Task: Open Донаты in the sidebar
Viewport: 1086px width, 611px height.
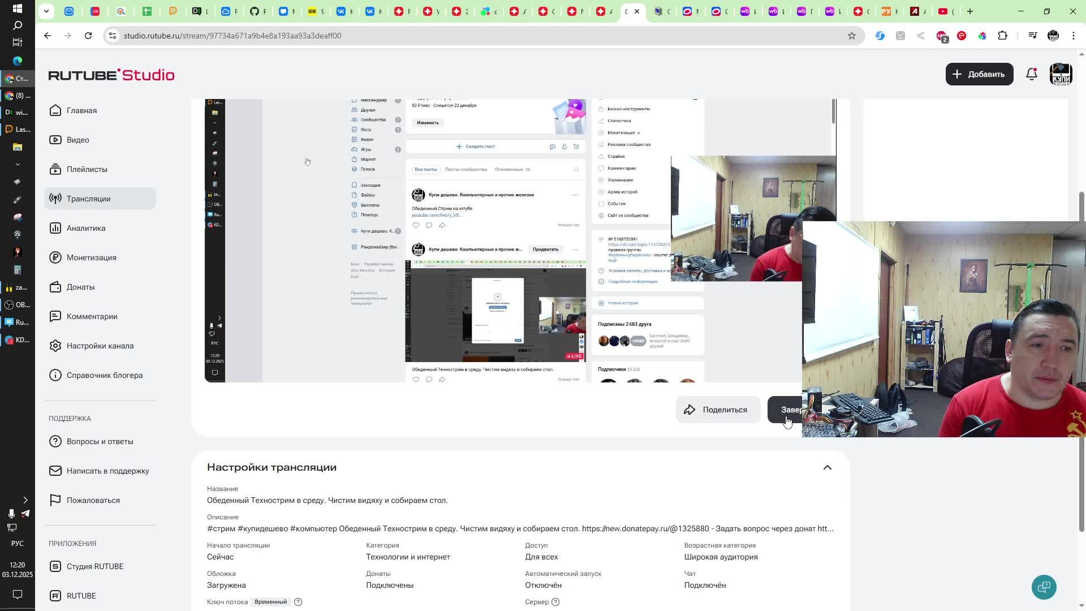Action: (80, 287)
